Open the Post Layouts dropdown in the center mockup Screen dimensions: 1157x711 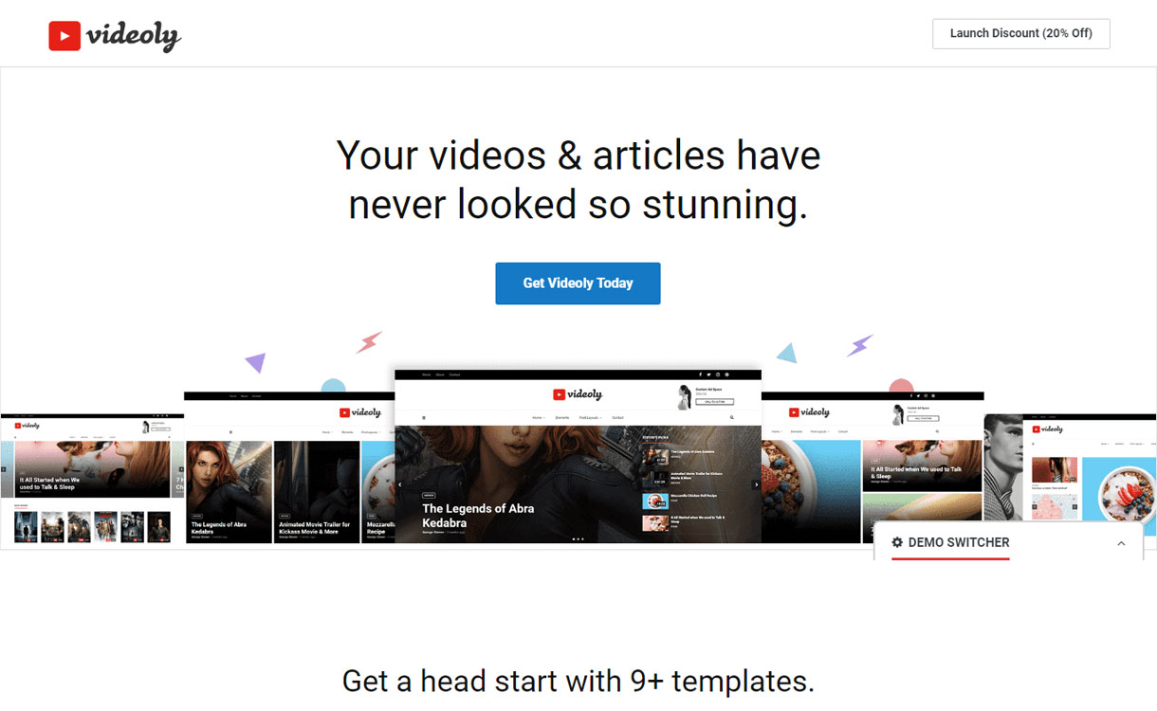click(589, 417)
